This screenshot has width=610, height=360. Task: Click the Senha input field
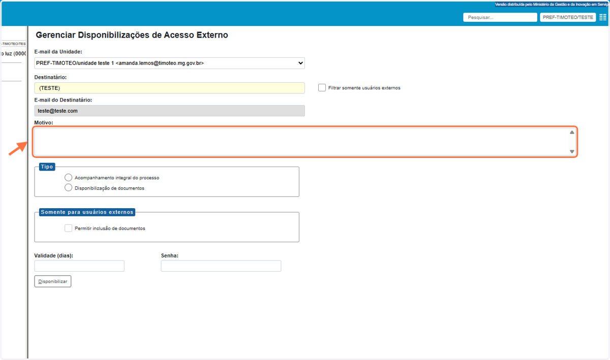coord(221,266)
